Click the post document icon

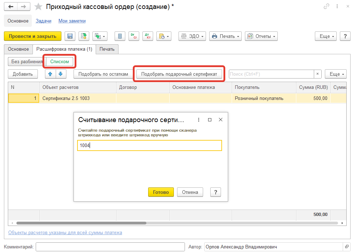coord(84,36)
